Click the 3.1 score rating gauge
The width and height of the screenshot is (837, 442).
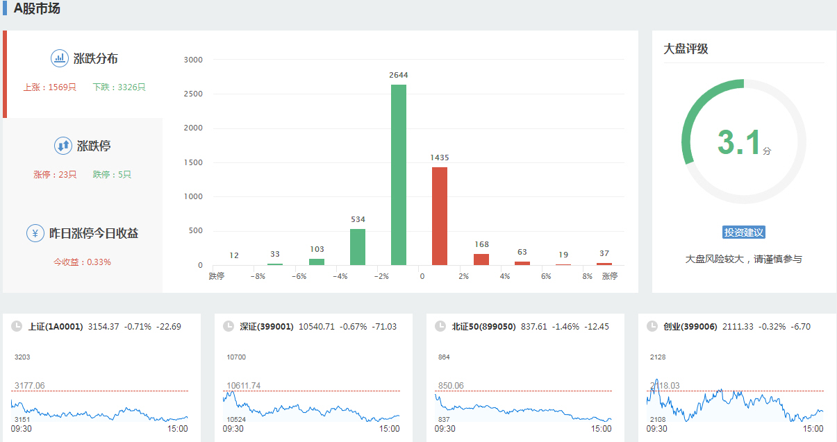coord(743,142)
